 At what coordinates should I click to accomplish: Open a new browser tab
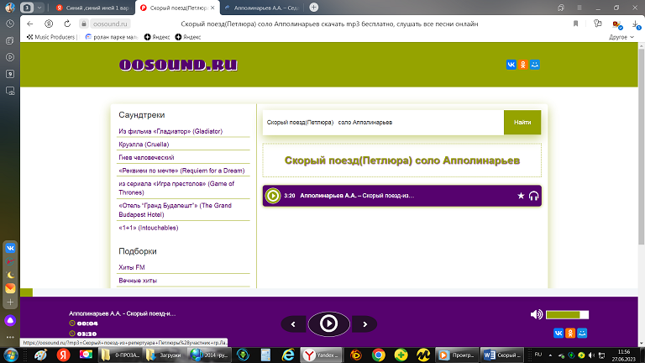pyautogui.click(x=313, y=8)
